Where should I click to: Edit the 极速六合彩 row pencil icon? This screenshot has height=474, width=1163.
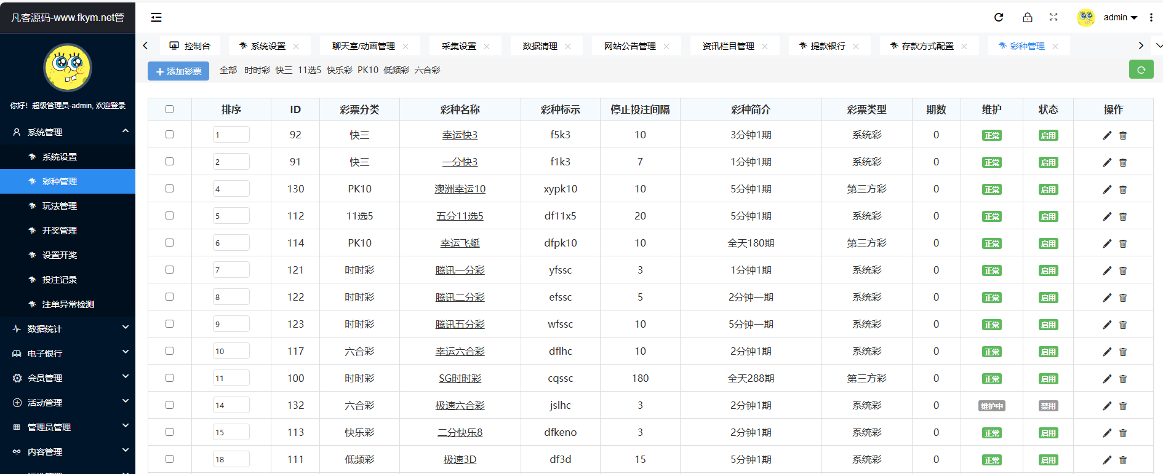(x=1107, y=406)
